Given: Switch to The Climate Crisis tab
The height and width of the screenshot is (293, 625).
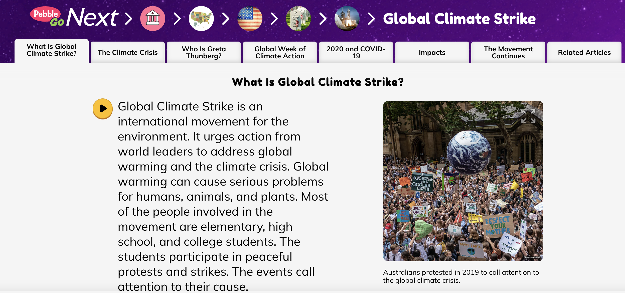Looking at the screenshot, I should [128, 52].
